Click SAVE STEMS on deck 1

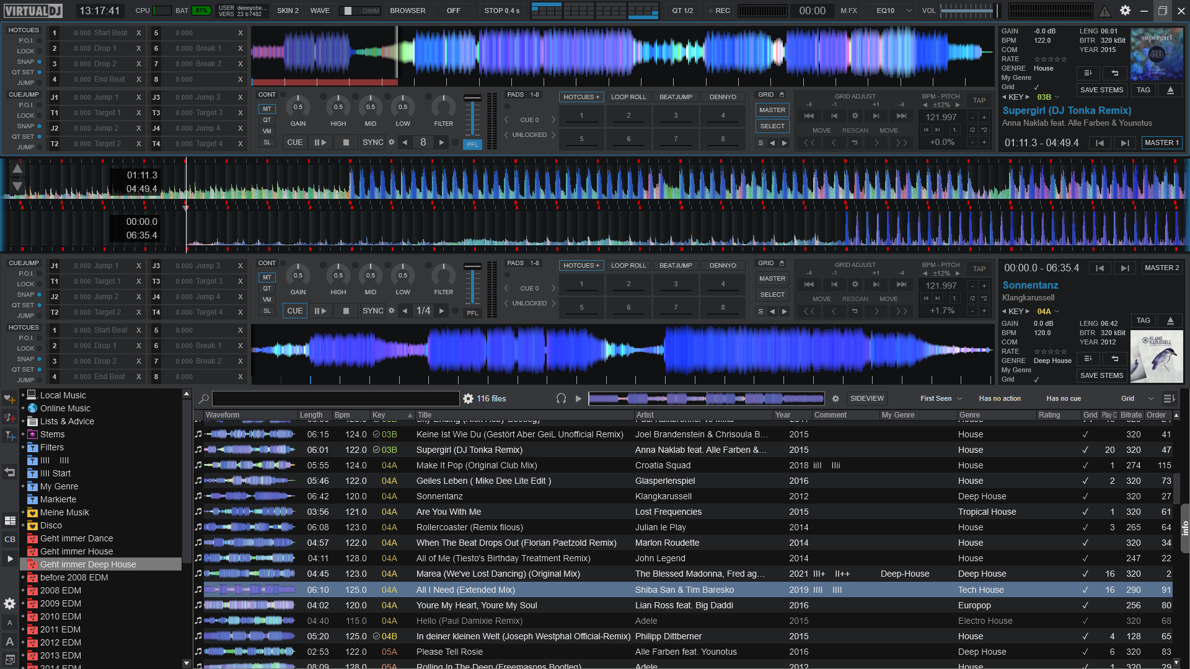[1101, 90]
